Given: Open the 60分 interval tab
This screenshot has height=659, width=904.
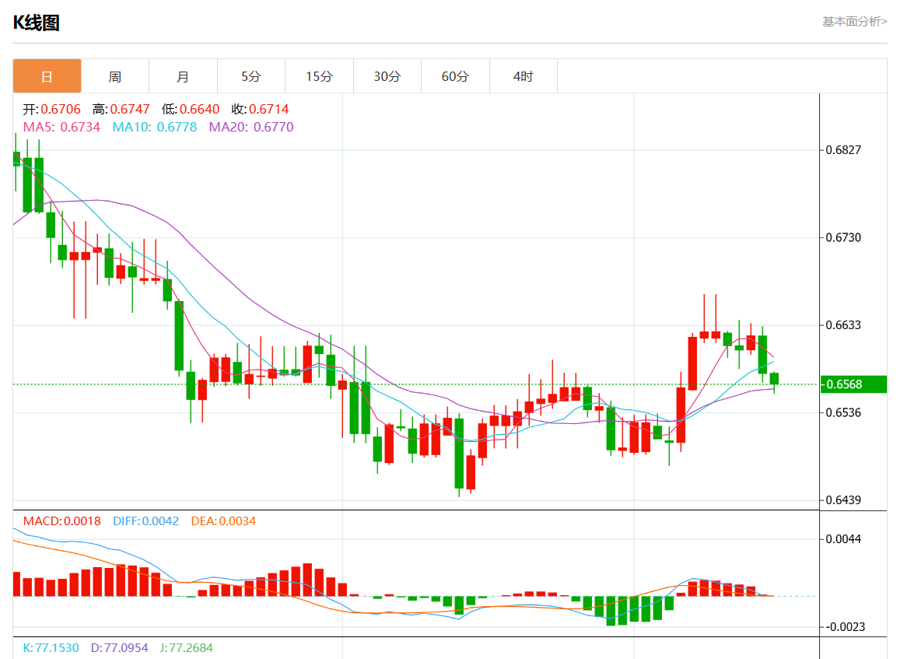Looking at the screenshot, I should (455, 76).
